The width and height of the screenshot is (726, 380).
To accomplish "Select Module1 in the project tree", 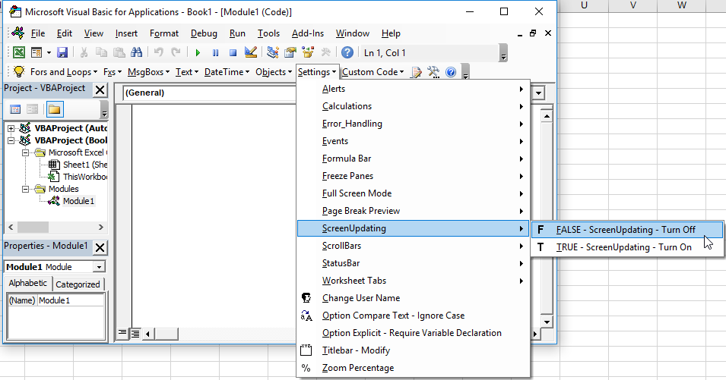I will pyautogui.click(x=78, y=201).
